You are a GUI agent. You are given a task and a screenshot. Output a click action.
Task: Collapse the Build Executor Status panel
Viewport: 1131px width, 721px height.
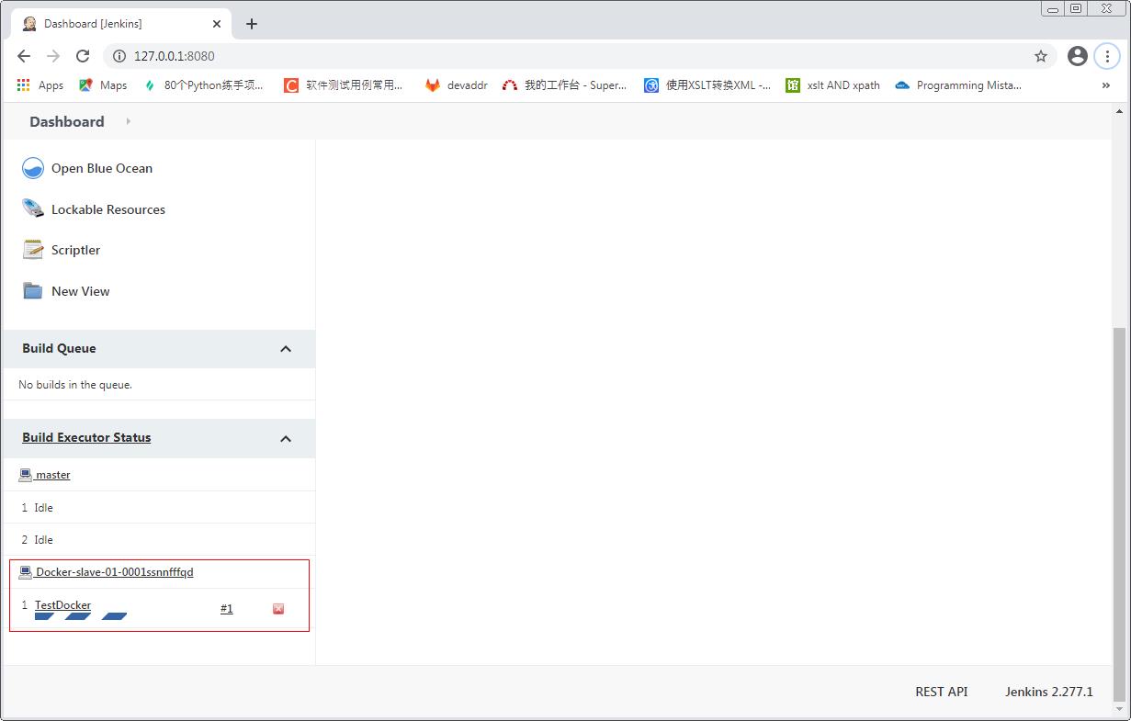point(286,439)
